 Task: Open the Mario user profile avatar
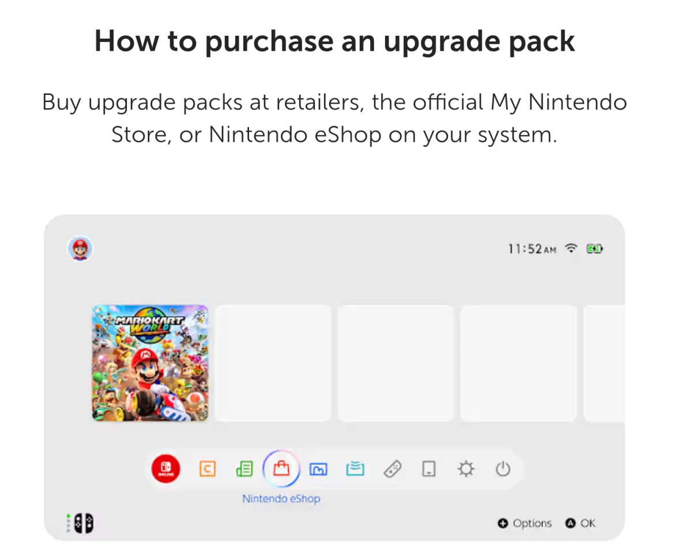pyautogui.click(x=80, y=249)
